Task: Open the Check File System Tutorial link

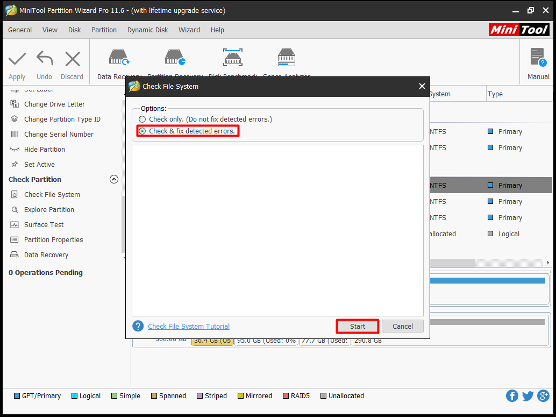Action: click(189, 326)
